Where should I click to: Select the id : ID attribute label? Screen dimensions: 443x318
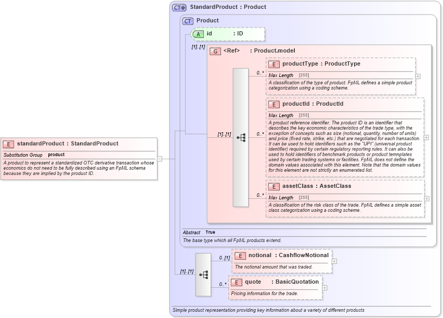click(x=225, y=34)
